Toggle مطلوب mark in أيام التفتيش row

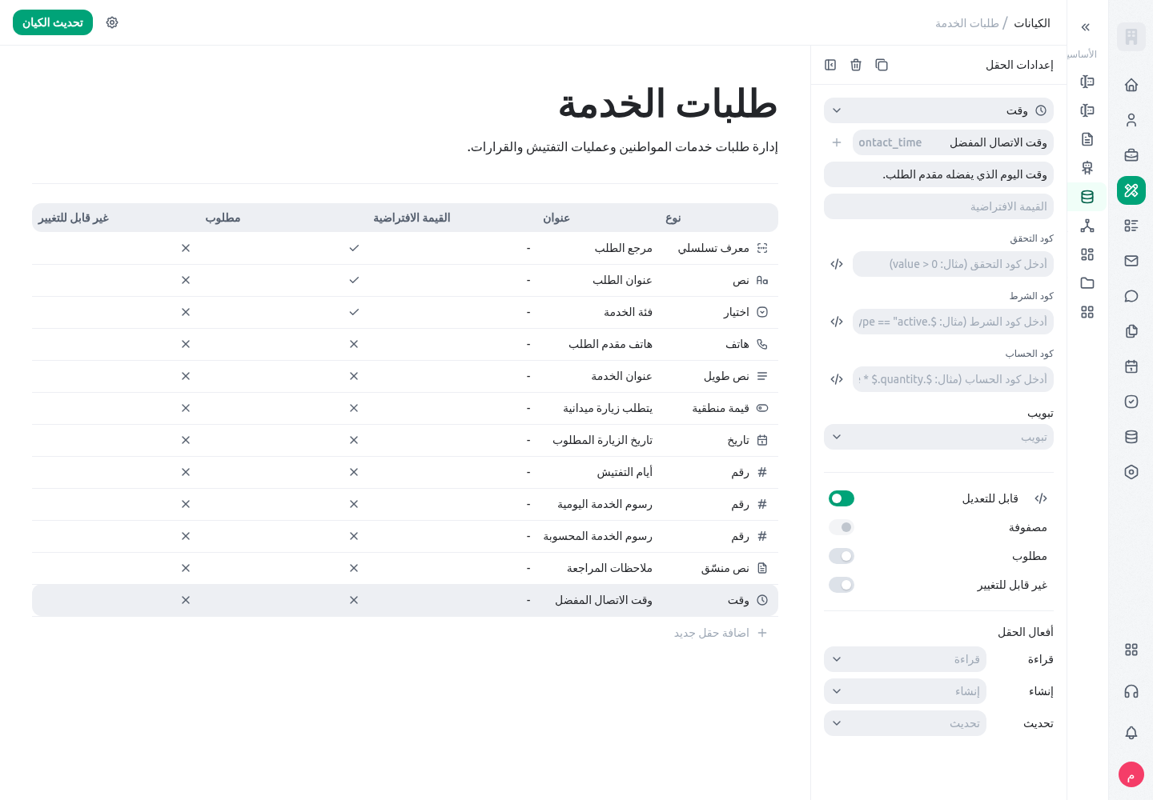point(354,472)
